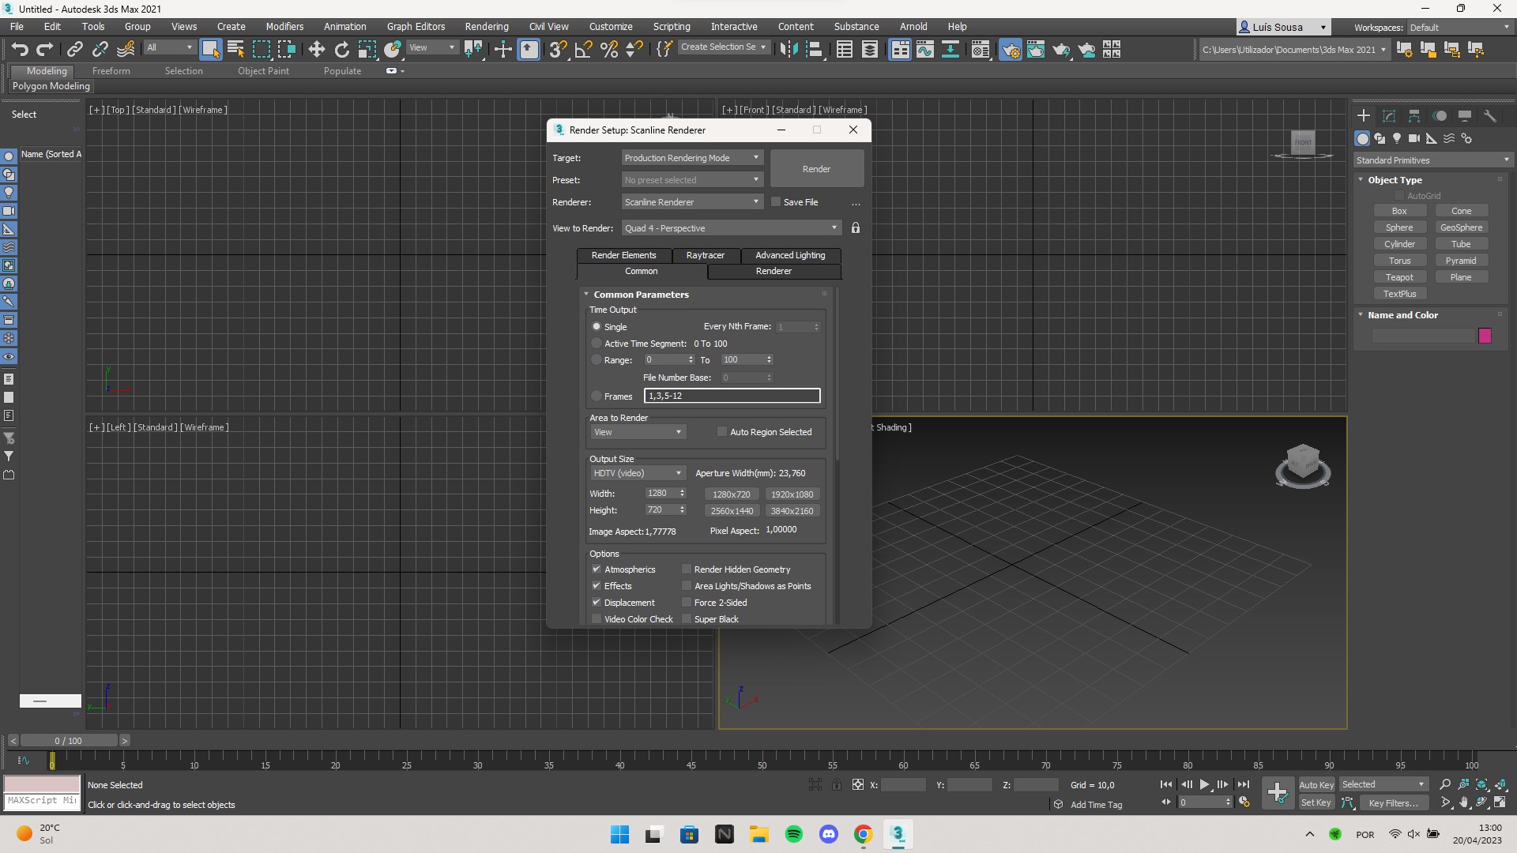Expand the Renderer selection dropdown
Viewport: 1517px width, 853px height.
(x=755, y=202)
